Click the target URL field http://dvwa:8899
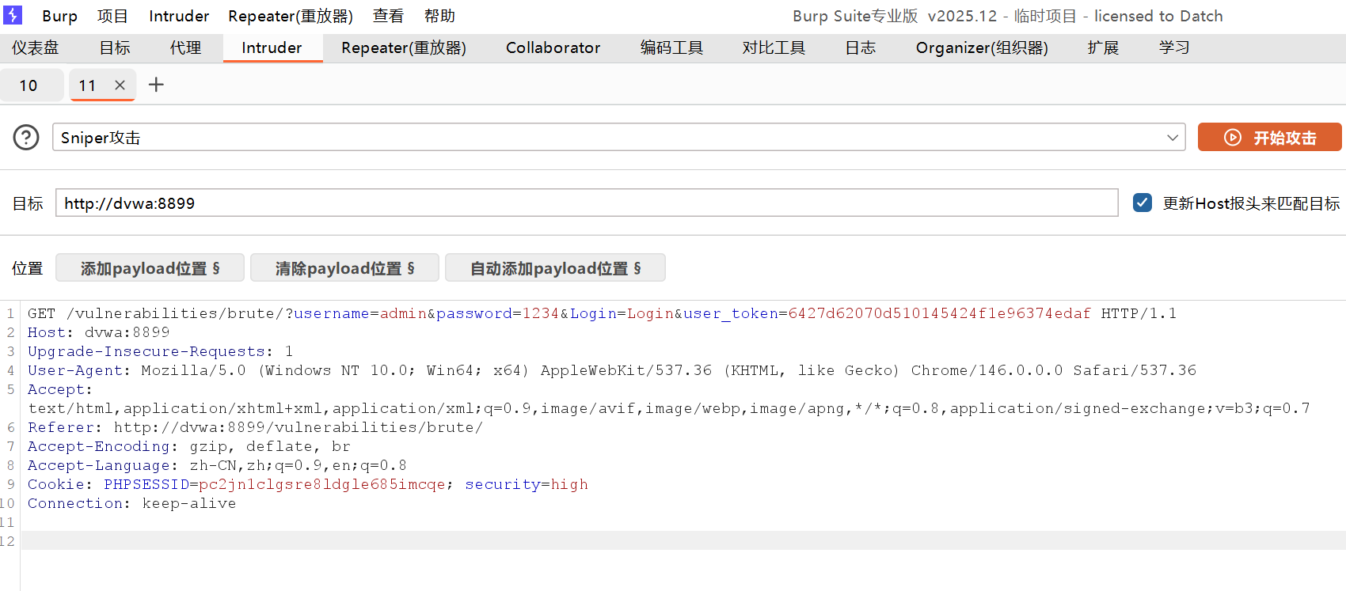Screen dimensions: 1346x591 587,203
